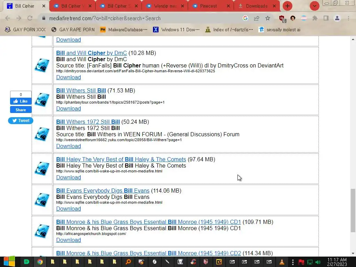
Task: Open Bill Haley Very Best of title link
Action: pyautogui.click(x=121, y=159)
